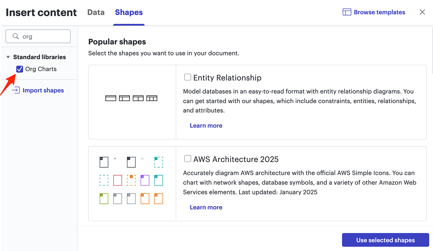This screenshot has height=251, width=433.
Task: Click the Browse templates icon
Action: [346, 12]
